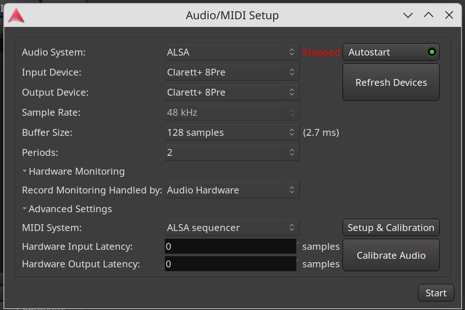Open MIDI Setup & Calibration
Viewport: 465px width, 310px height.
391,228
